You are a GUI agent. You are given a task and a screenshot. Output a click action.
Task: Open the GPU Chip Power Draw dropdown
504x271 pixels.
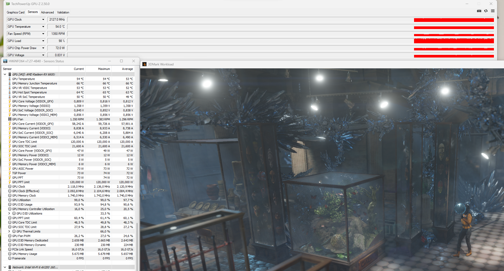click(43, 48)
